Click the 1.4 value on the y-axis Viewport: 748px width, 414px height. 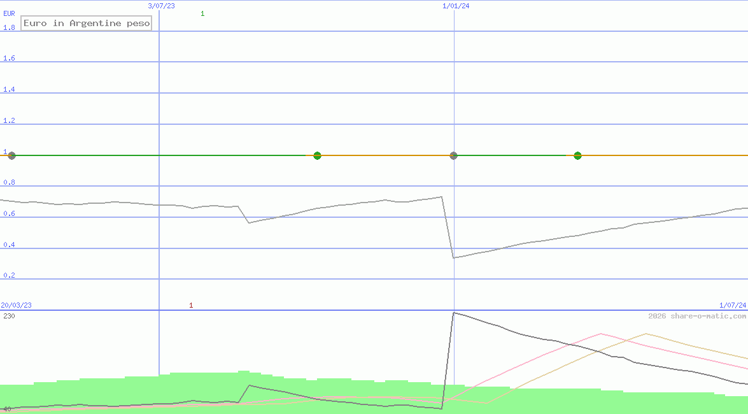[9, 90]
